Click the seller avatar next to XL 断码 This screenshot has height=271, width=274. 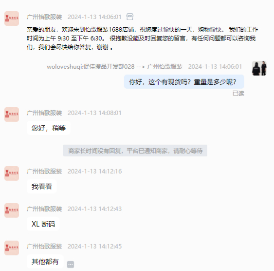(12, 211)
